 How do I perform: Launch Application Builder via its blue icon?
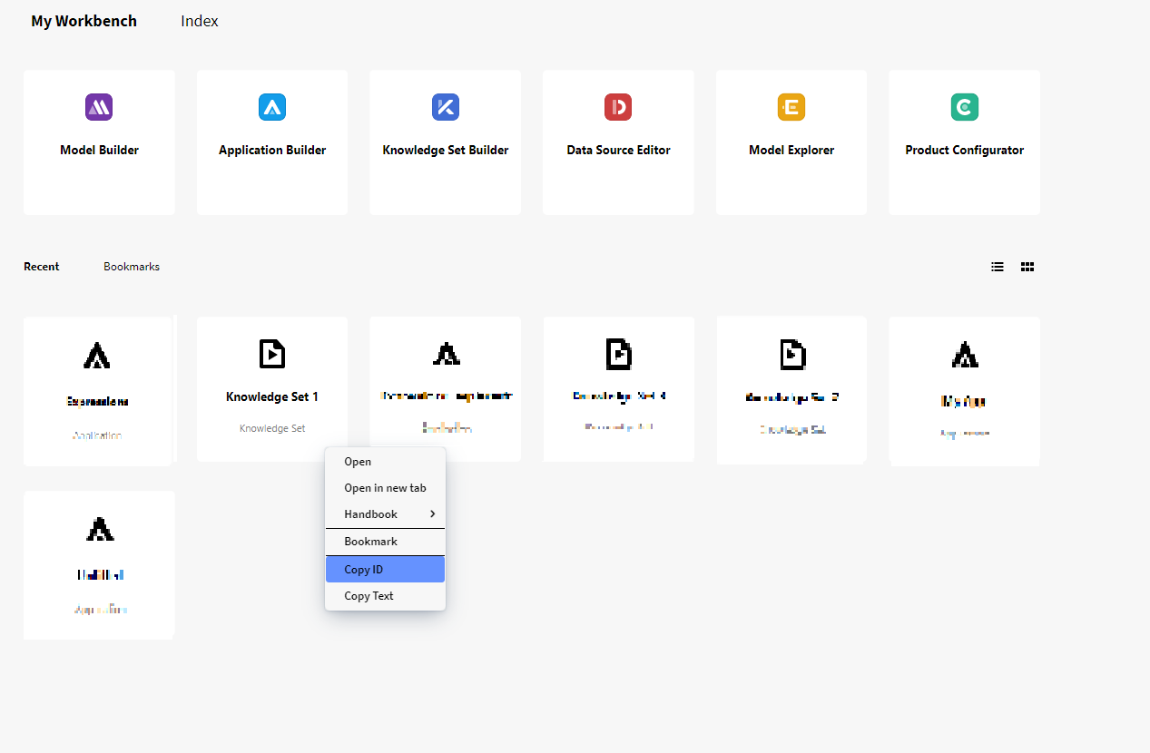[x=272, y=107]
